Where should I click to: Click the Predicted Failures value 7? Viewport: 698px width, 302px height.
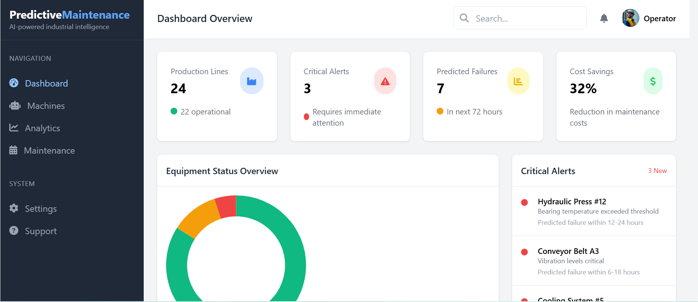point(440,89)
